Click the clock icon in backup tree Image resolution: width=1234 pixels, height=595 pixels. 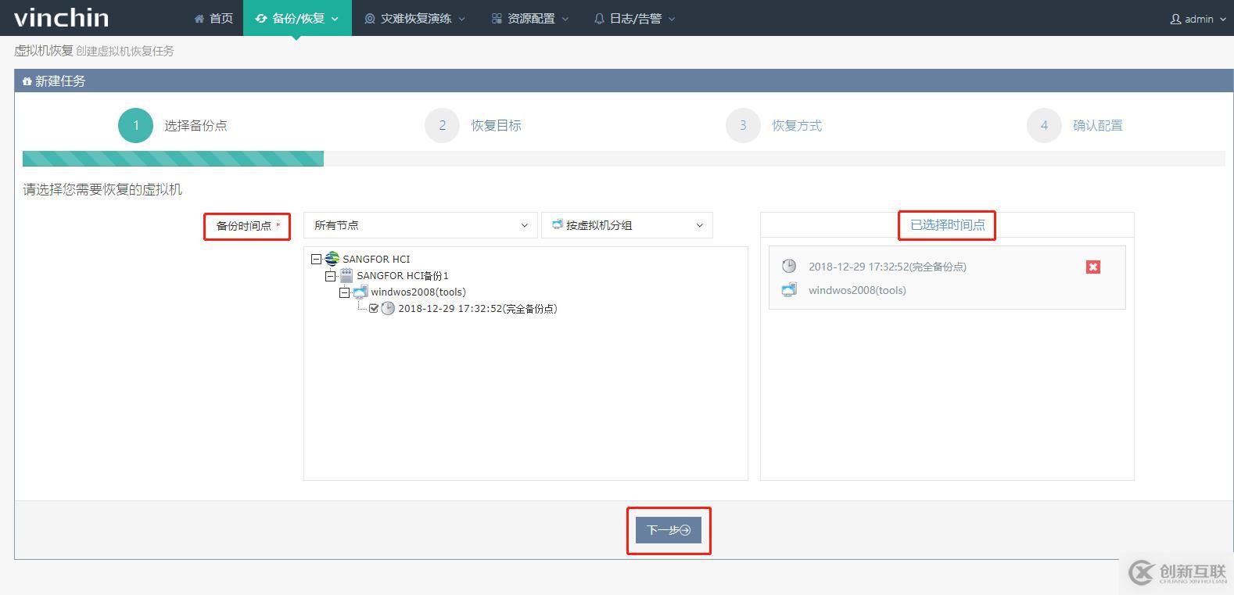pyautogui.click(x=388, y=309)
